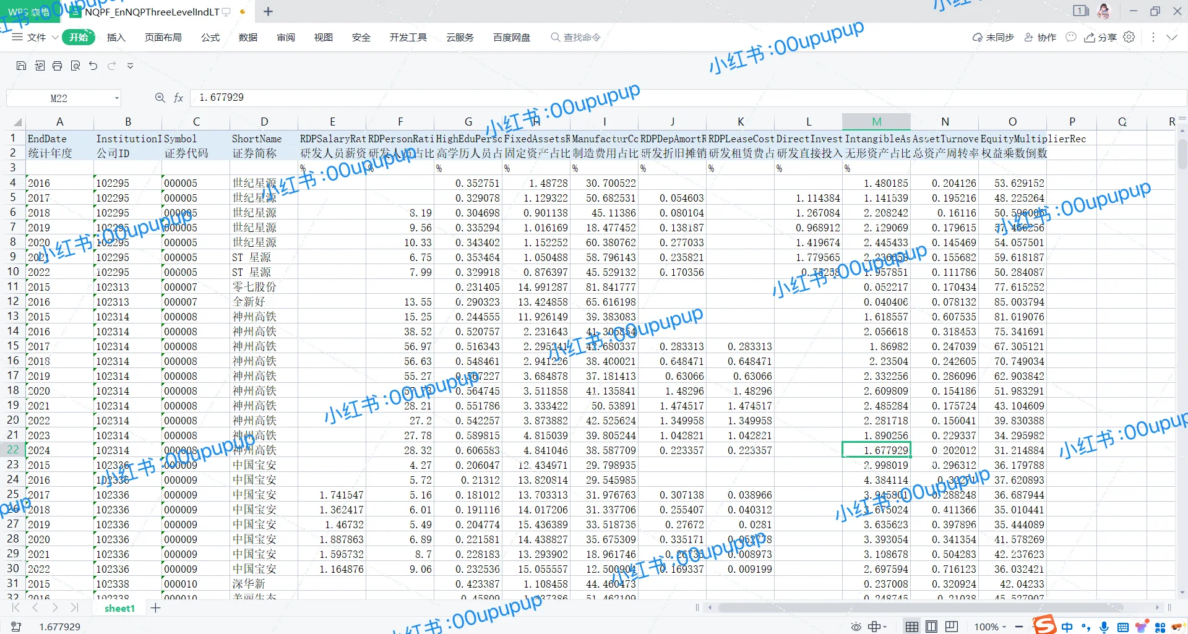The image size is (1188, 634).
Task: Select cell M22 containing 1.677929
Action: (876, 450)
